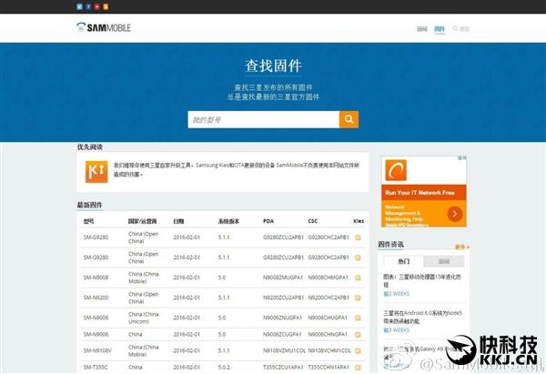Image resolution: width=546 pixels, height=374 pixels.
Task: Click the orange magnifier search button
Action: pos(349,119)
